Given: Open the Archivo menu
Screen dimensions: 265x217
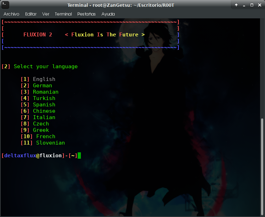Looking at the screenshot, I should click(11, 14).
